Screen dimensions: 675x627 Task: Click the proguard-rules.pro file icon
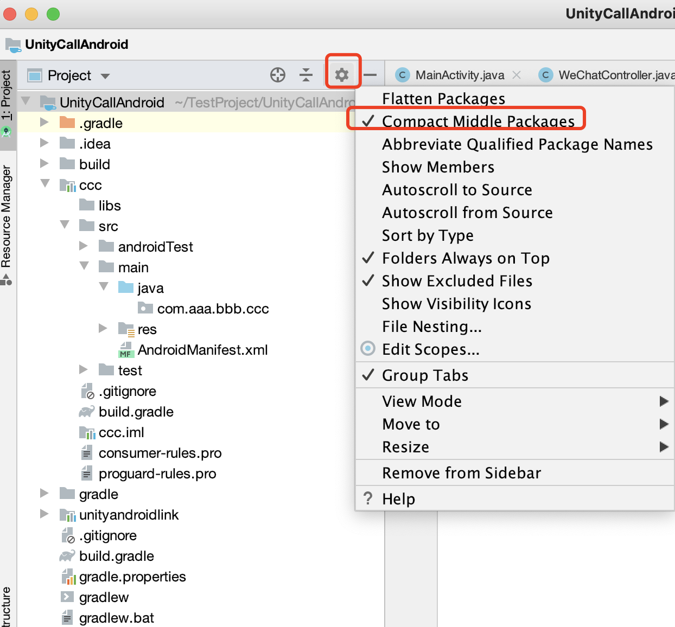86,474
